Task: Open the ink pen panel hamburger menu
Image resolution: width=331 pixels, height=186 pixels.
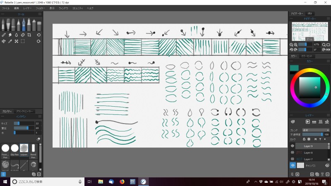Action: coord(40,117)
